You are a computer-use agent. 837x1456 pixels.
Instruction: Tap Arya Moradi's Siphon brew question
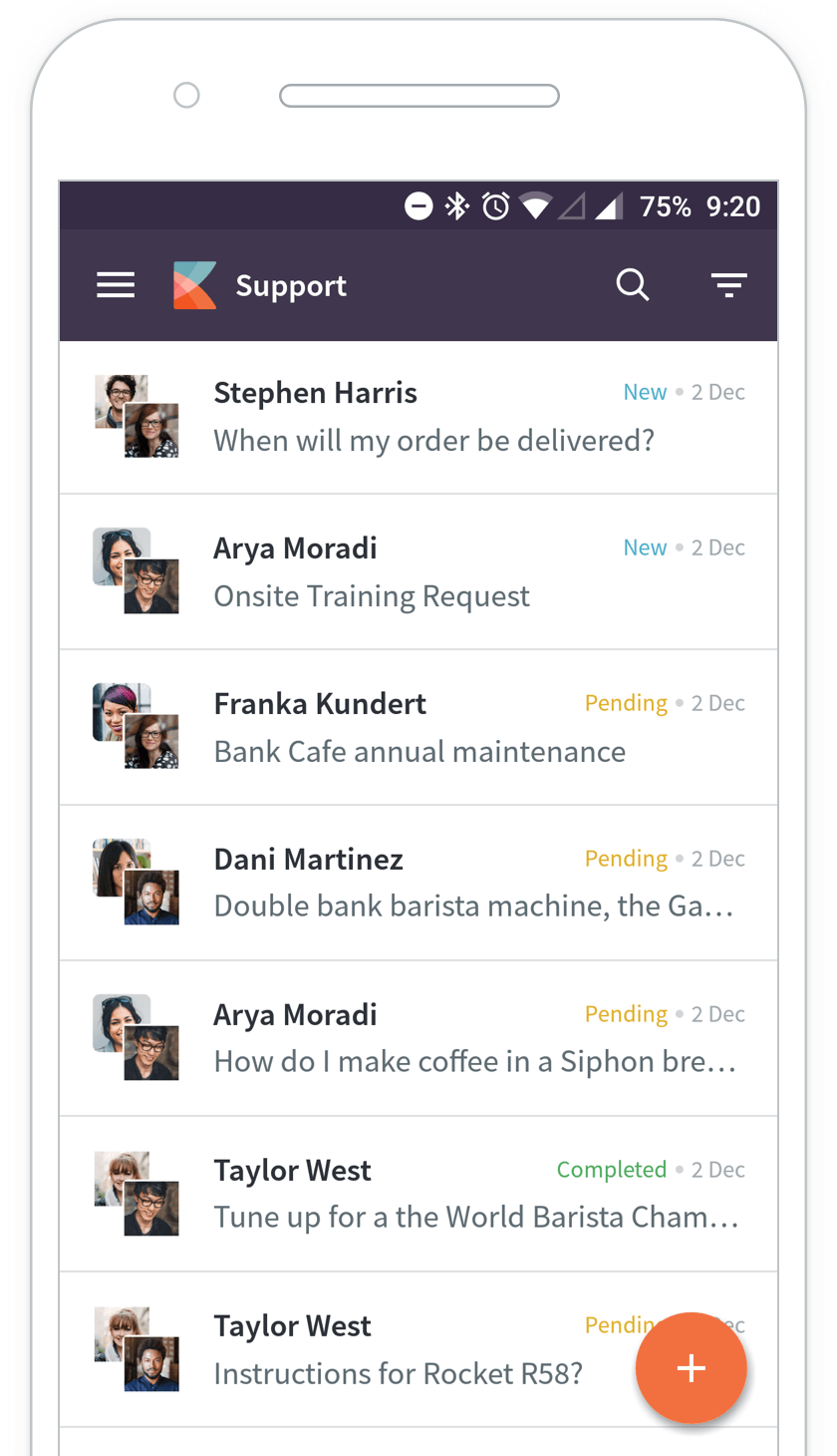[x=418, y=1038]
